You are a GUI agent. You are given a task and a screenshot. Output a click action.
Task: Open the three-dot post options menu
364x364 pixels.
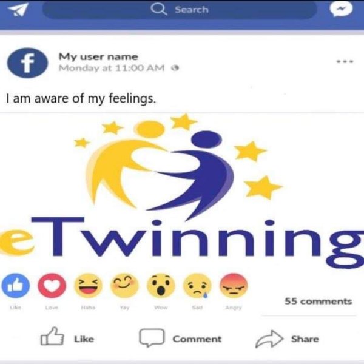pos(345,61)
